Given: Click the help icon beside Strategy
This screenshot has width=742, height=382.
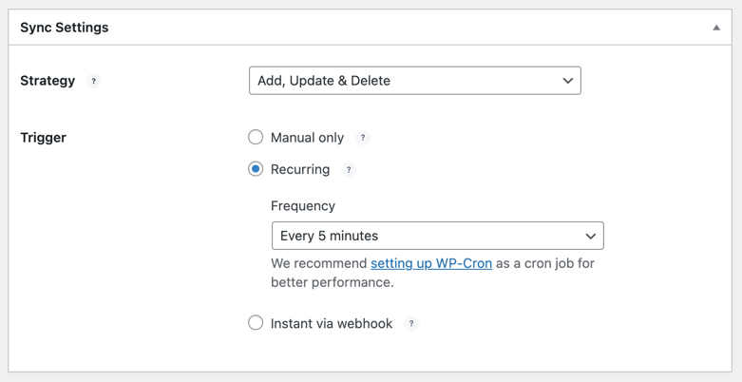Looking at the screenshot, I should tap(94, 81).
